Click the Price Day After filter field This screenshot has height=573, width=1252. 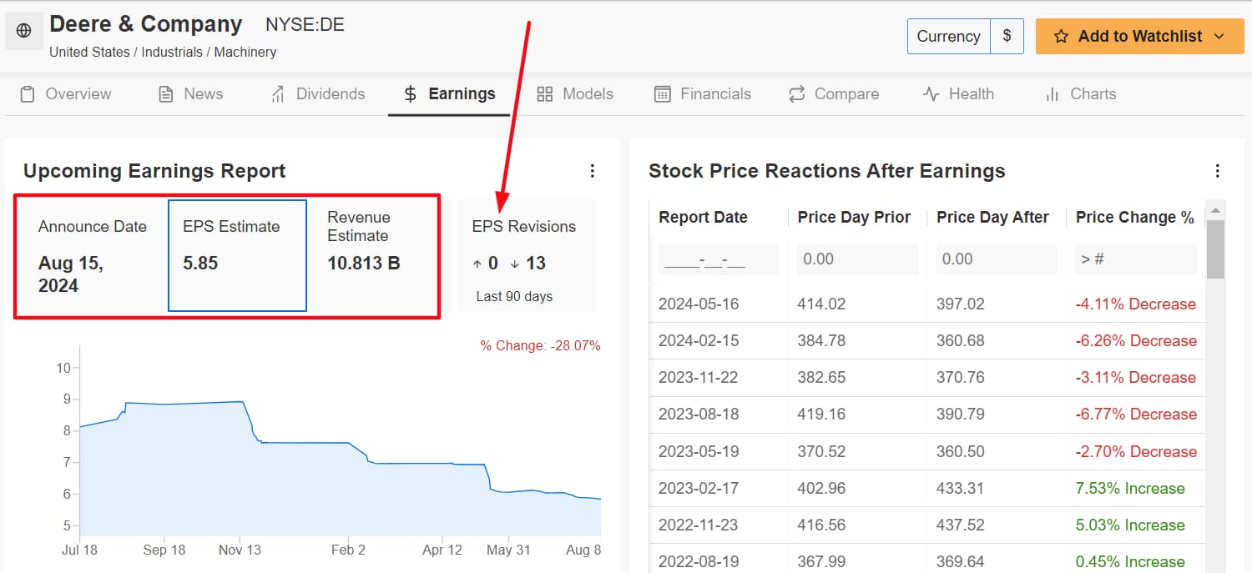pyautogui.click(x=997, y=259)
